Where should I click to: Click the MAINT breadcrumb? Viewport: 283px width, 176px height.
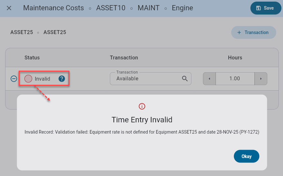point(149,8)
